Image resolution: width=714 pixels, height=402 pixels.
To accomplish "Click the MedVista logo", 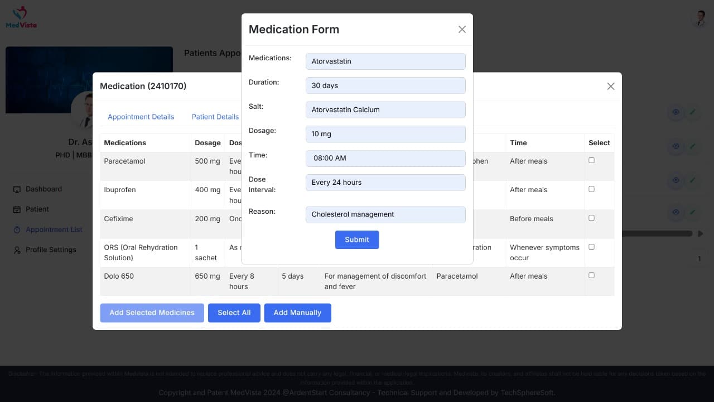I will click(x=21, y=17).
